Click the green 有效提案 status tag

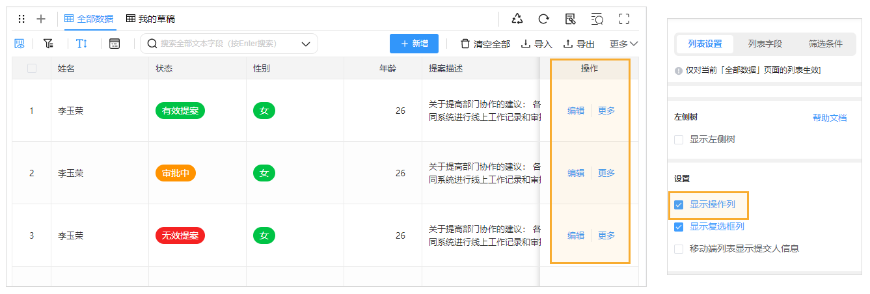coord(180,111)
